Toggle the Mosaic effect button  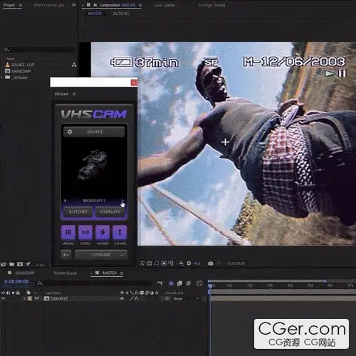[x=68, y=232]
